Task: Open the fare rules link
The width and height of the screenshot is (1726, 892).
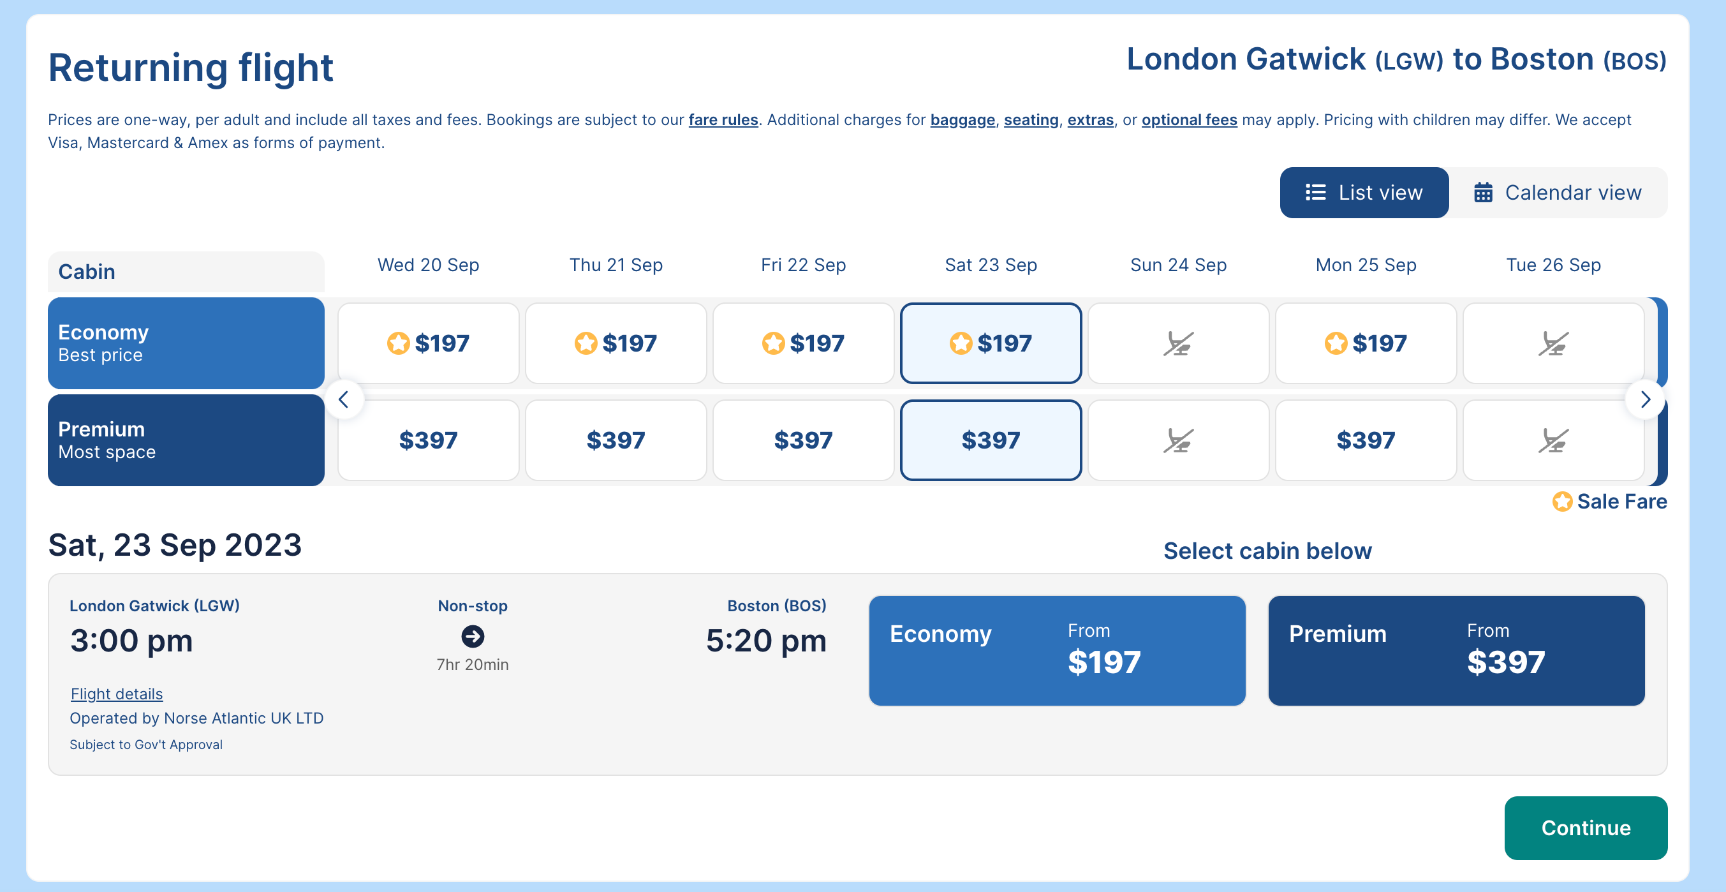Action: 723,120
